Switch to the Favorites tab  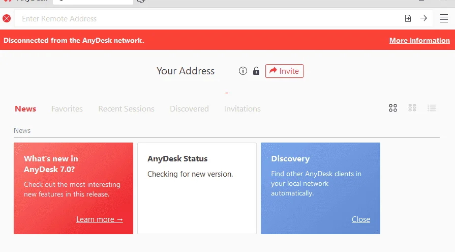67,109
